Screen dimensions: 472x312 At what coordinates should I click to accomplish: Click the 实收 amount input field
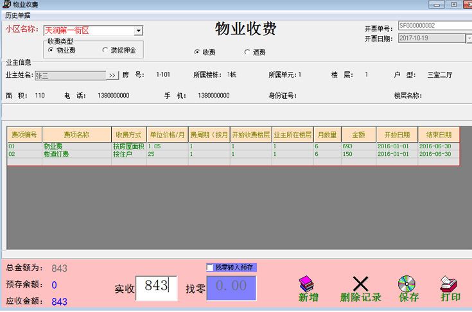[x=156, y=288]
